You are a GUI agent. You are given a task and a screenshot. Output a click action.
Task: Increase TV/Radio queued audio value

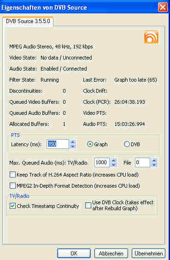(113, 160)
